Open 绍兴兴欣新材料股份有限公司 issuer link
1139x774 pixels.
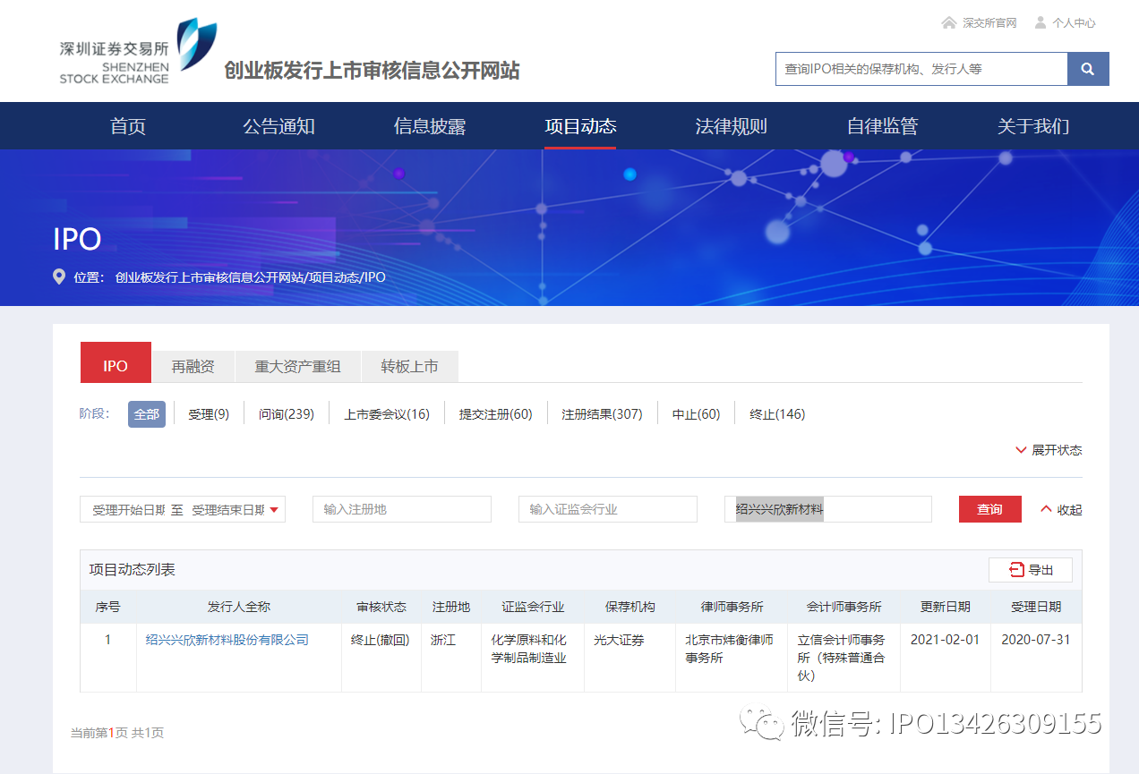pos(227,640)
